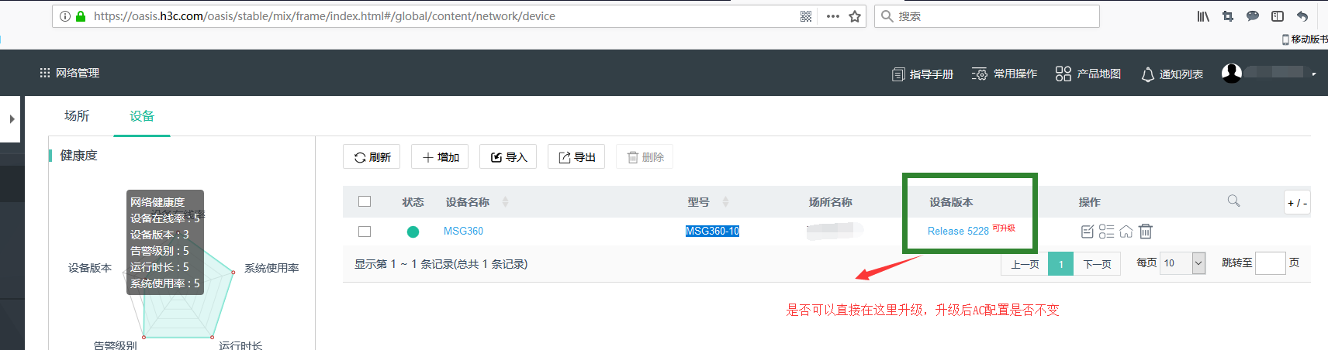
Task: Open the page actions three-dot menu
Action: (x=832, y=16)
